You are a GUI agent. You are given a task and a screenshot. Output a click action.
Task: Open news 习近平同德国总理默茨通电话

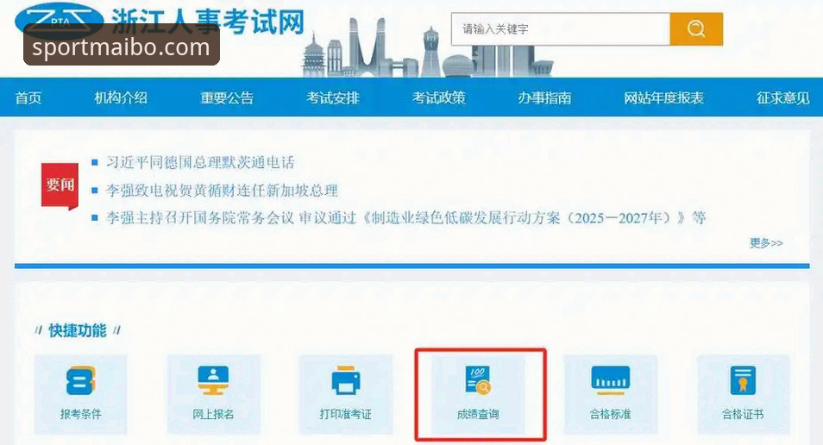pos(200,162)
